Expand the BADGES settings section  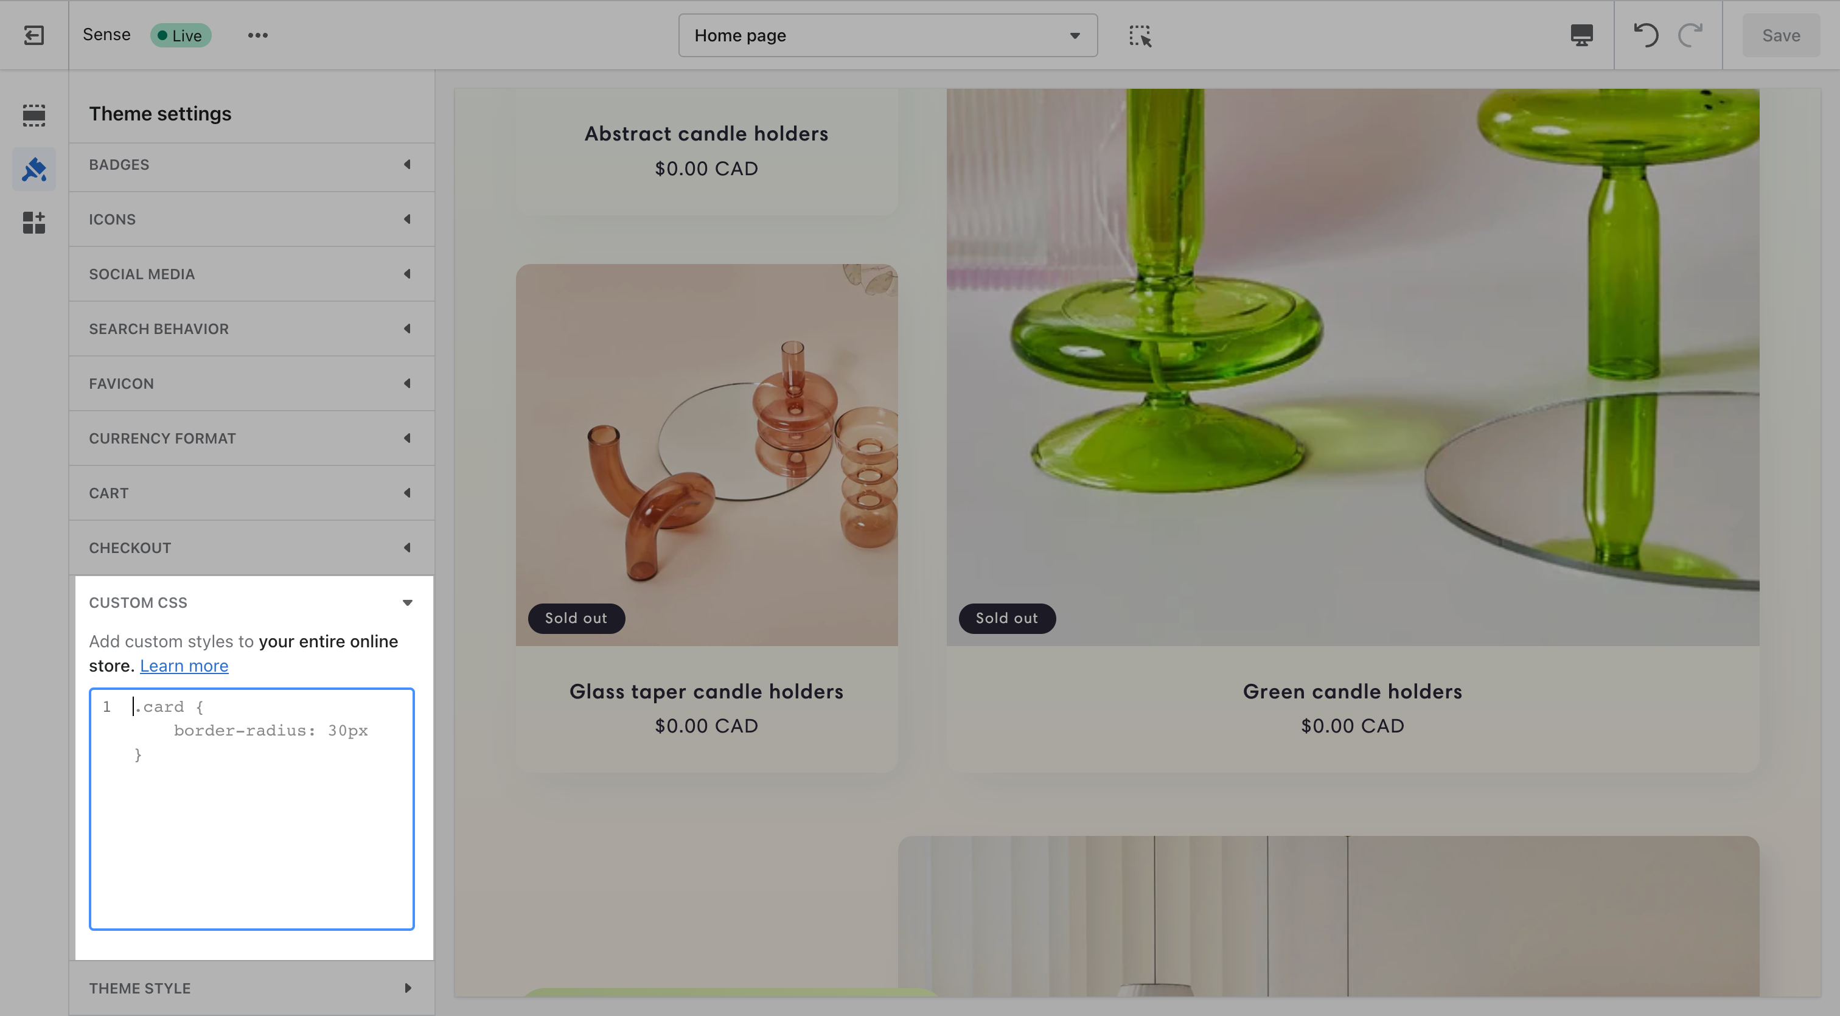click(x=251, y=165)
